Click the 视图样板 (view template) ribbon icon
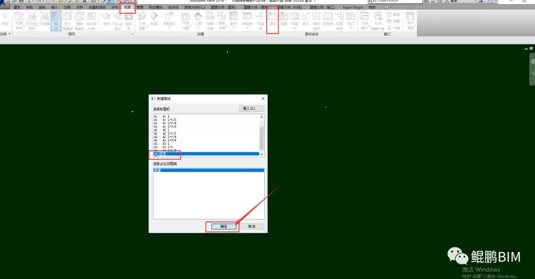Viewport: 535px width, 279px height. (x=19, y=21)
